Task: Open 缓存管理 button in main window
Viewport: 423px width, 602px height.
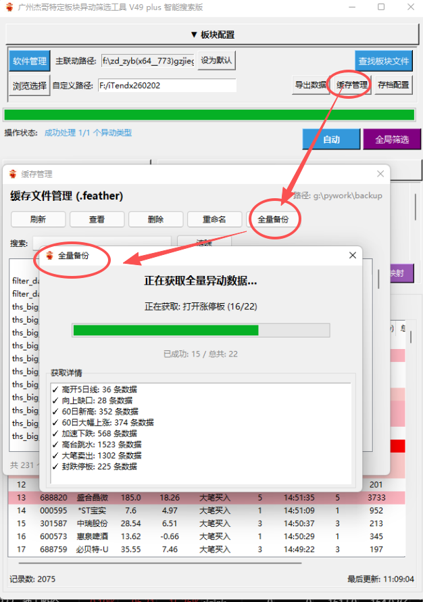Action: (x=351, y=85)
